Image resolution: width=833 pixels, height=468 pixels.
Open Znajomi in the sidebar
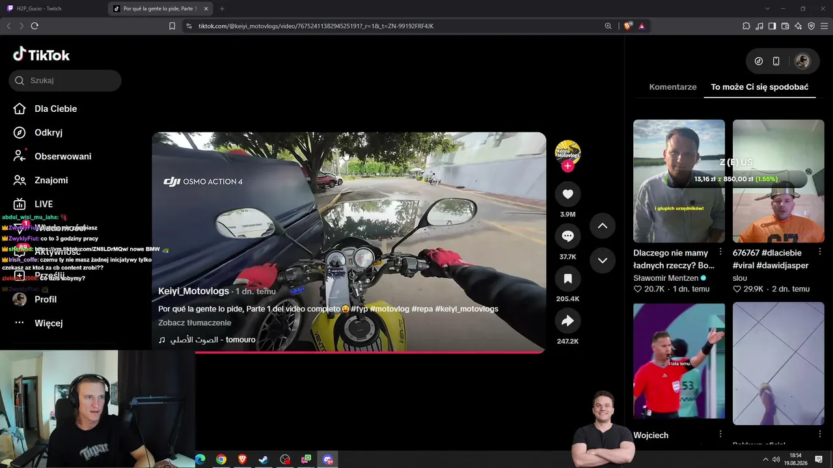[40, 180]
